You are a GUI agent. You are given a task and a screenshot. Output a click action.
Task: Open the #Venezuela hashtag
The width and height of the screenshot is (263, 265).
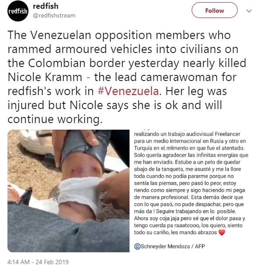128,91
